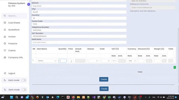
Task: Open Clients in sidebar menu
Action: [12, 51]
